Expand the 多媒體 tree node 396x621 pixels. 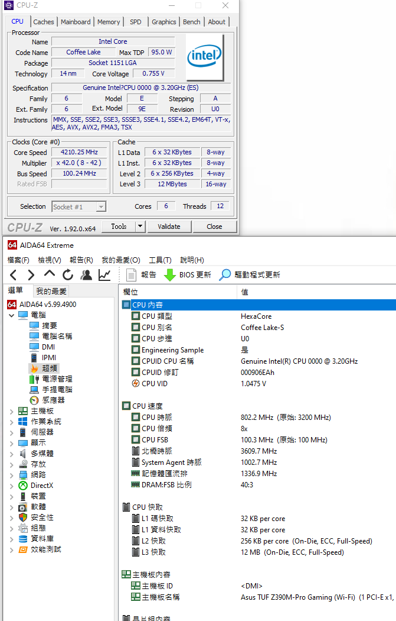point(11,454)
